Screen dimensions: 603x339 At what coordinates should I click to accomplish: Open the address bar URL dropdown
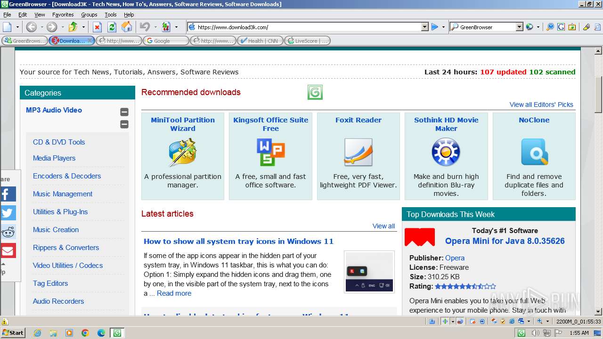424,27
